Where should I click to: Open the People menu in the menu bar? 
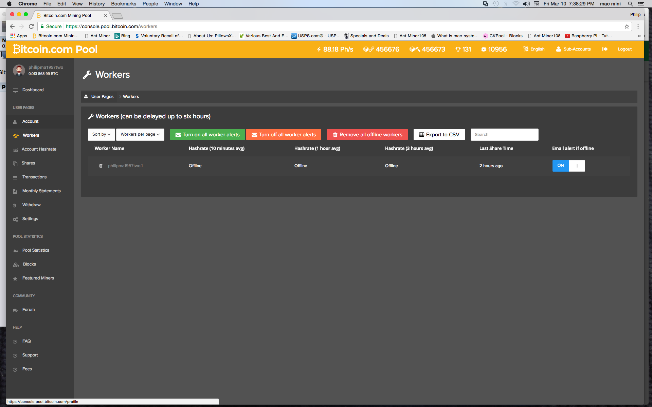(x=150, y=4)
